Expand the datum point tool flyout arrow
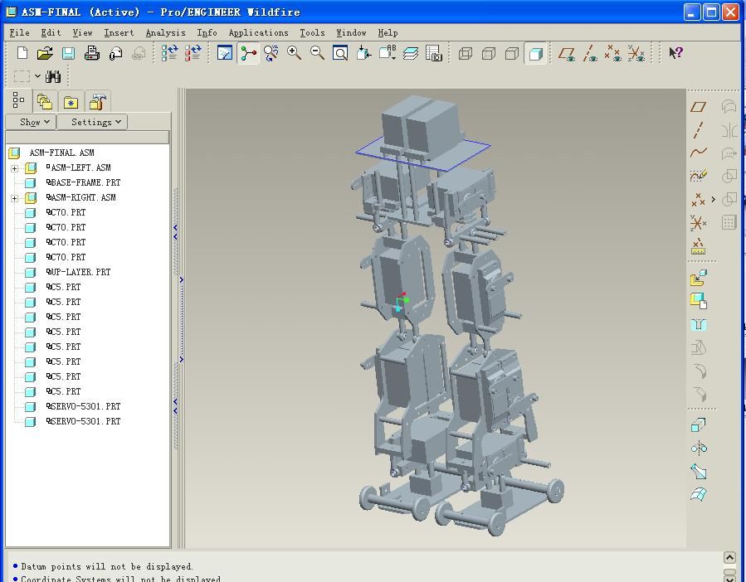Screen dimensions: 746x582 713,199
